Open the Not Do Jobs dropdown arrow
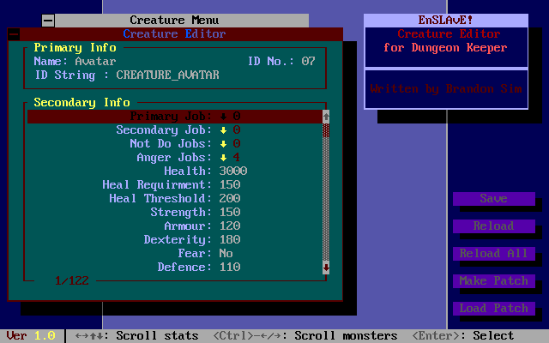The image size is (549, 343). (x=223, y=144)
